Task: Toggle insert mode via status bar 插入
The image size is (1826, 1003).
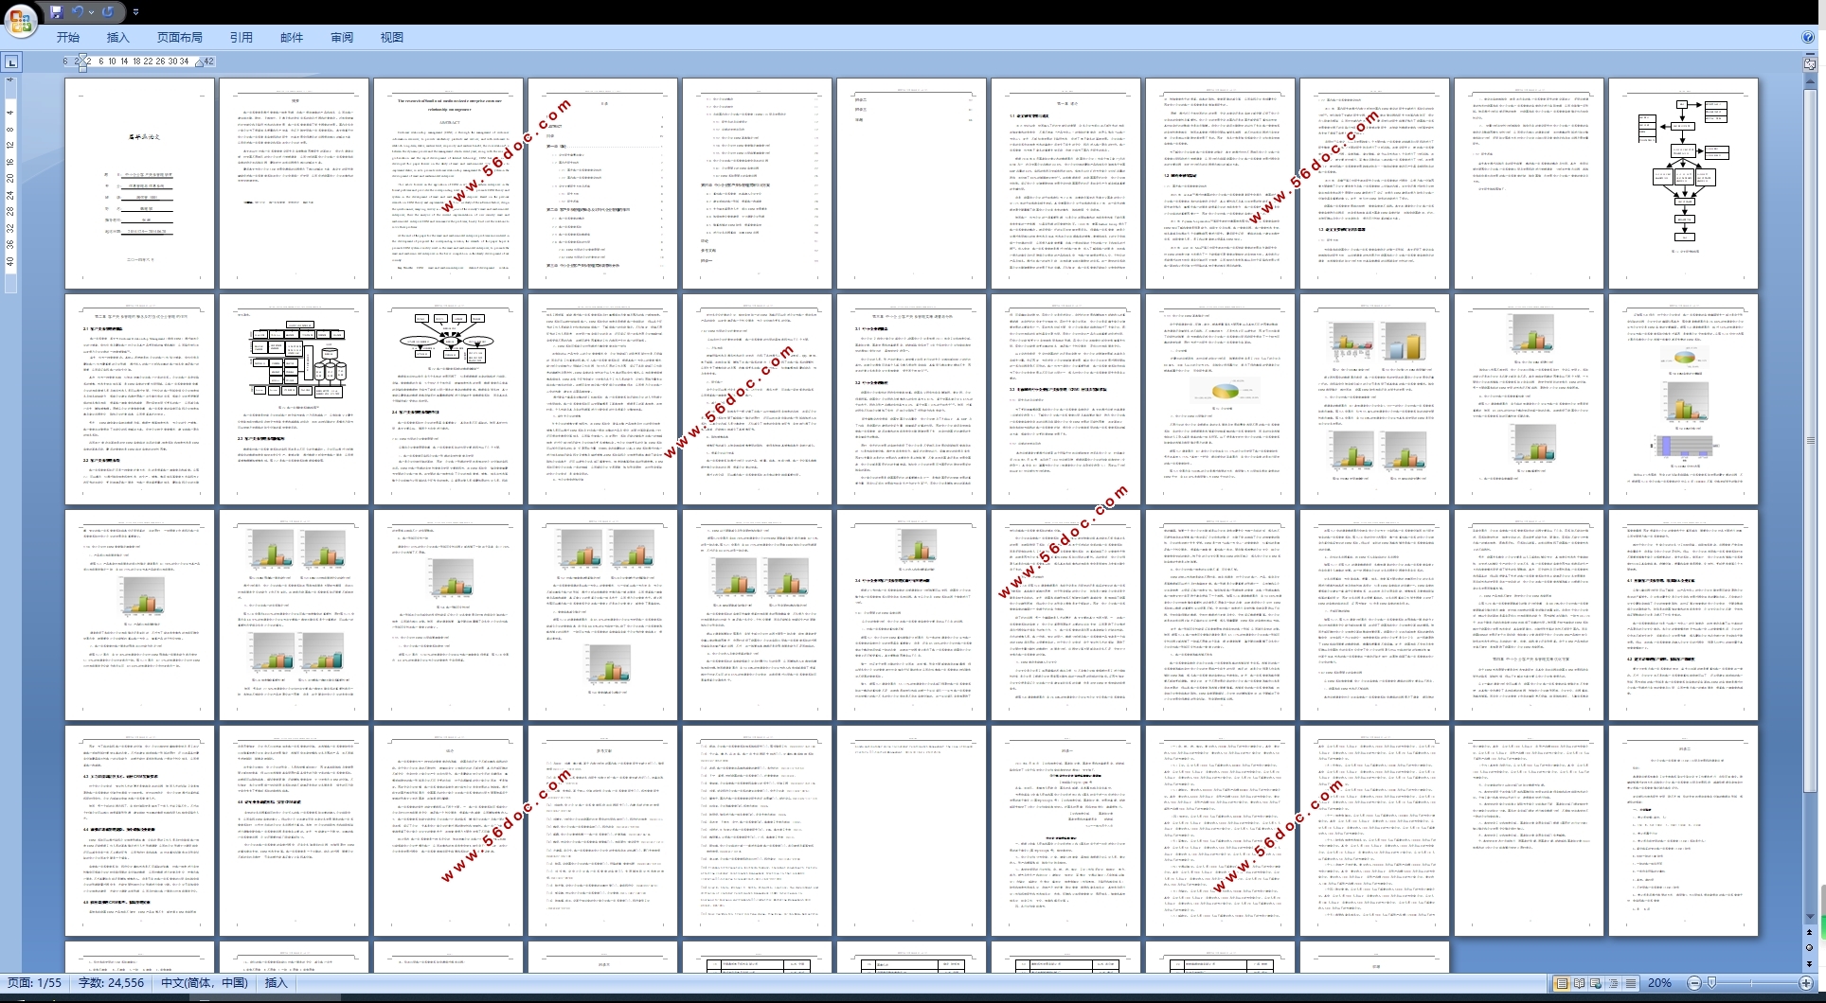Action: pyautogui.click(x=276, y=983)
